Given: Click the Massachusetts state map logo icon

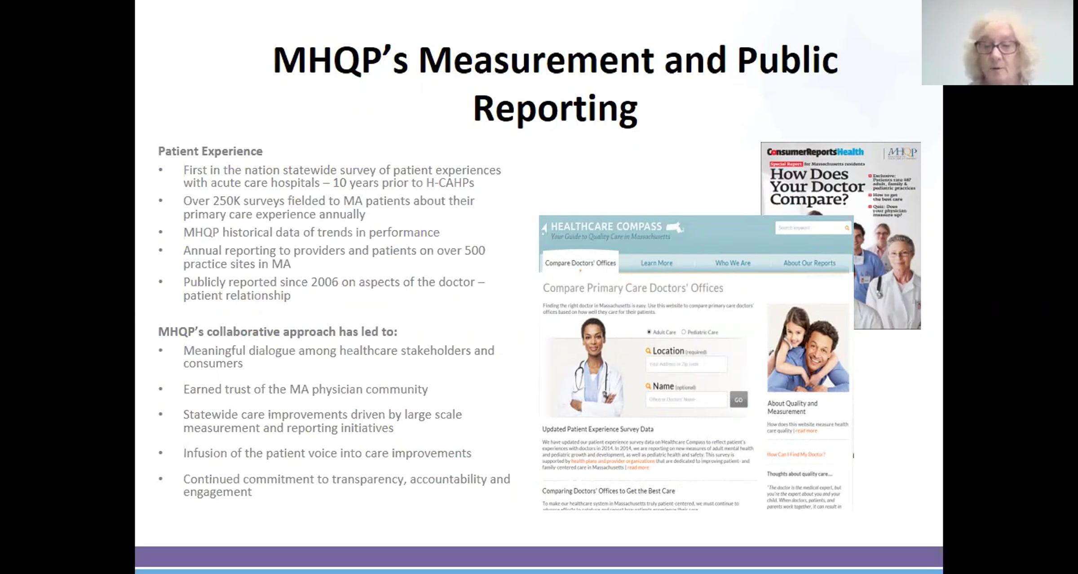Looking at the screenshot, I should pos(675,227).
